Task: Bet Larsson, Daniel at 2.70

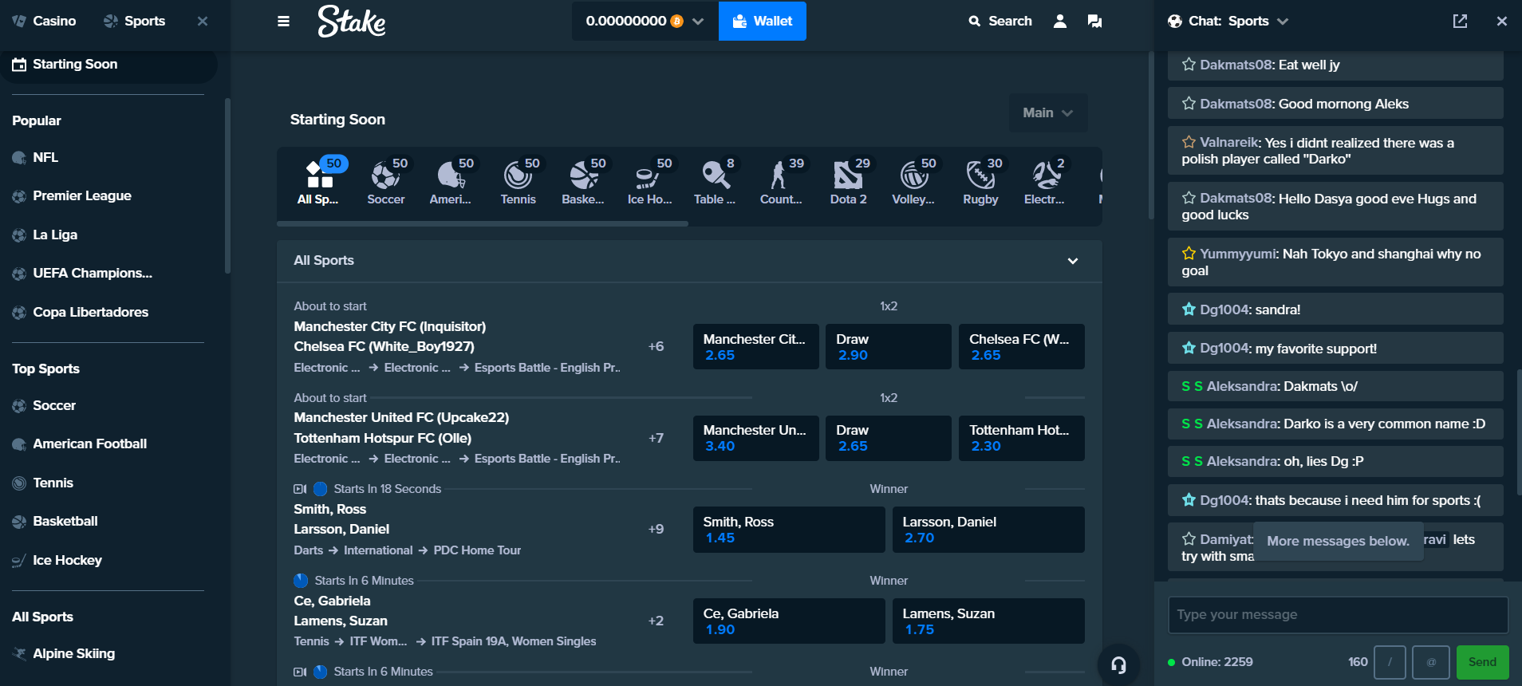Action: pyautogui.click(x=988, y=530)
